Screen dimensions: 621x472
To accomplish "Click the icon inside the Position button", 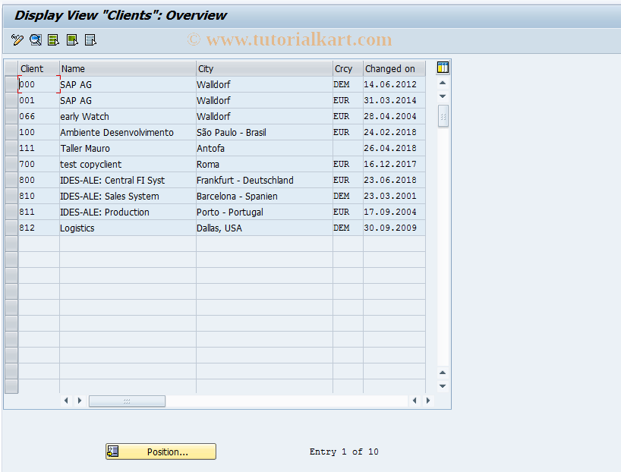I will click(113, 452).
